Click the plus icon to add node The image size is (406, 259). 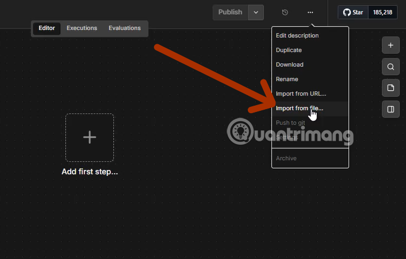tap(390, 45)
